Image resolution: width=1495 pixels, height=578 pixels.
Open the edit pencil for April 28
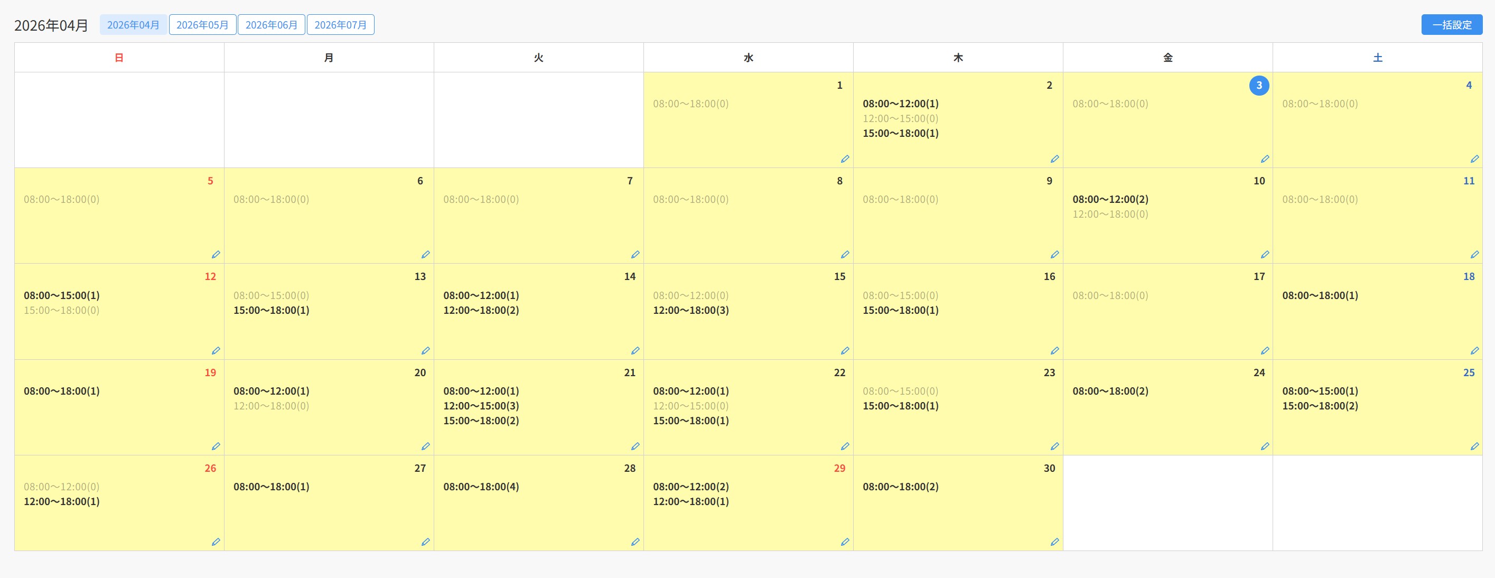coord(635,542)
